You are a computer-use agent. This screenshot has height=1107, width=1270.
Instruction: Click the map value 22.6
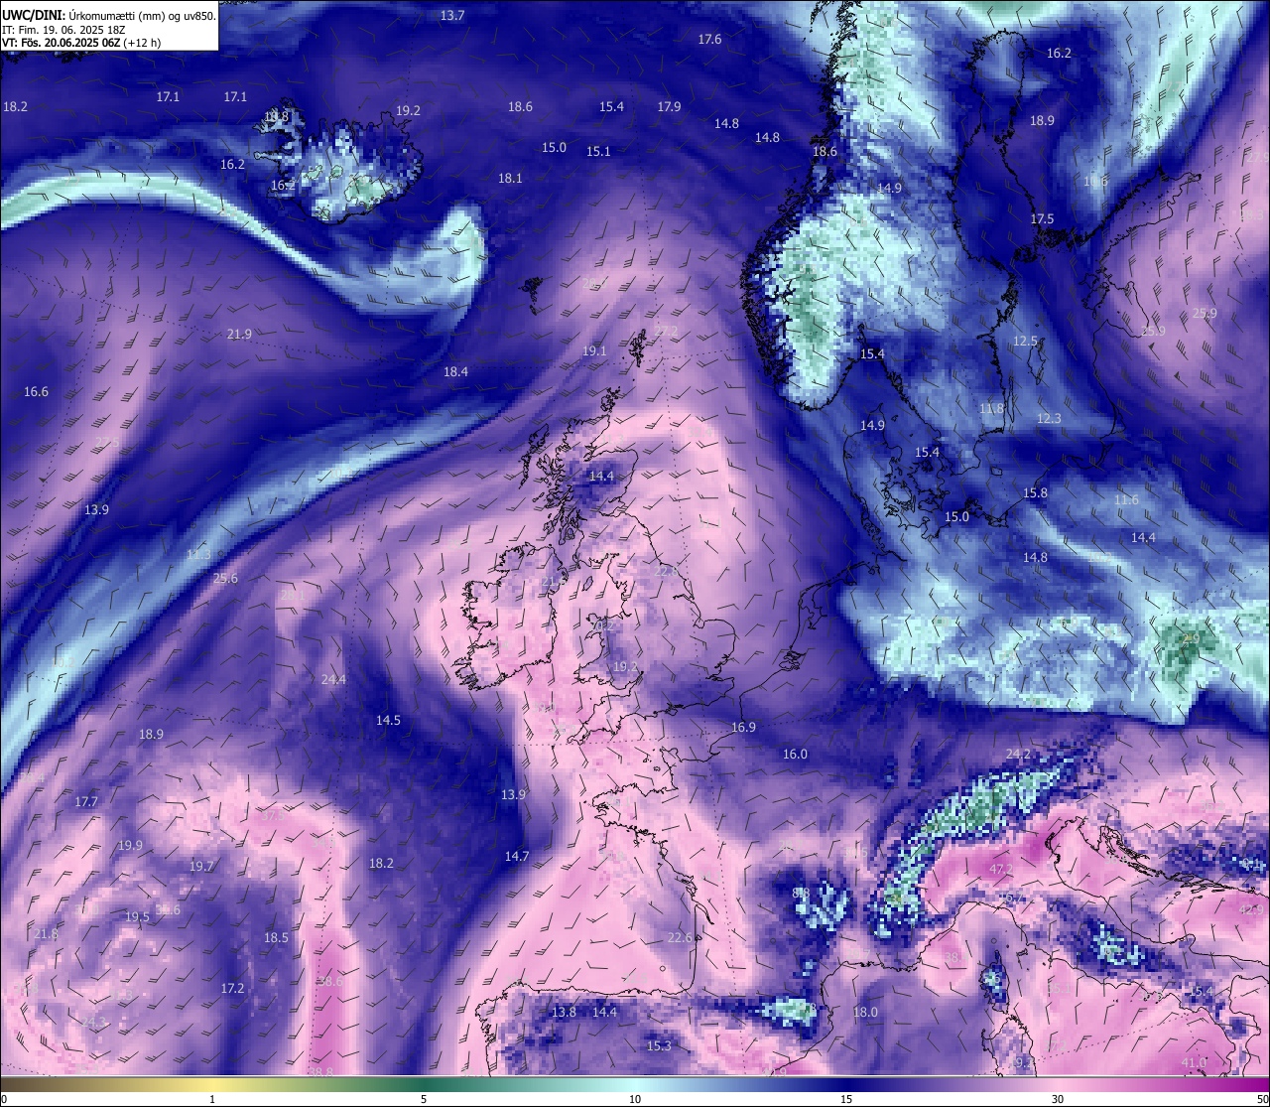click(x=680, y=938)
